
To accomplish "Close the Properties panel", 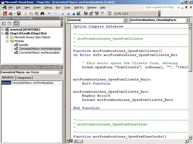I will click(x=61, y=67).
